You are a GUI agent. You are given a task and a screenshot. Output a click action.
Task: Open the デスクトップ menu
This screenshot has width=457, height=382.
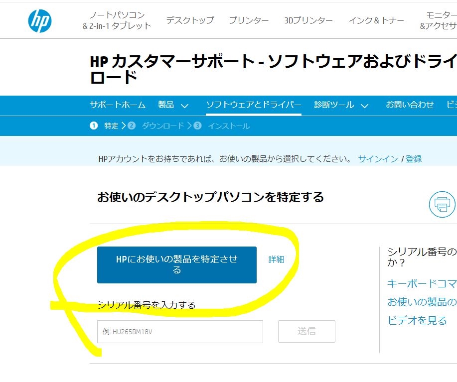(x=190, y=20)
